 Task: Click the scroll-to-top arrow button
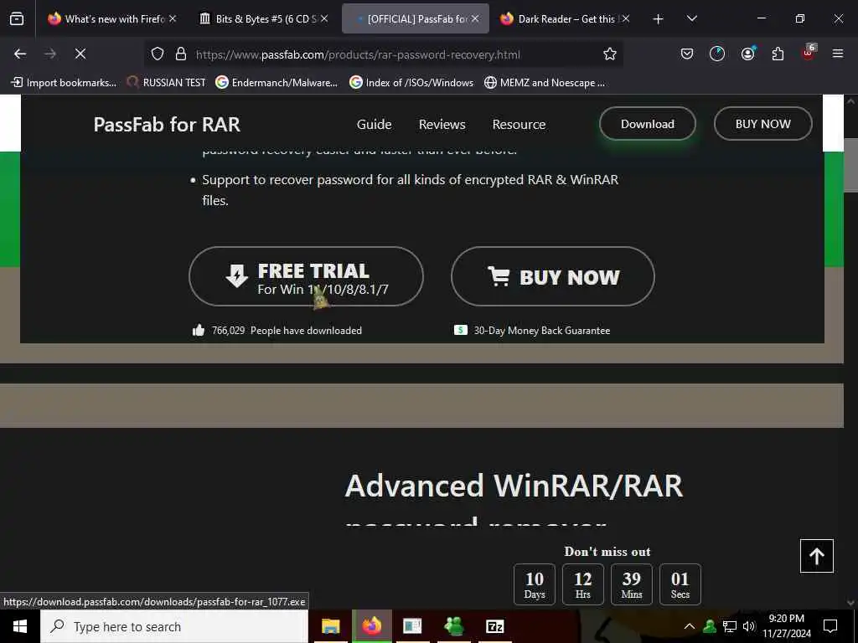point(816,556)
